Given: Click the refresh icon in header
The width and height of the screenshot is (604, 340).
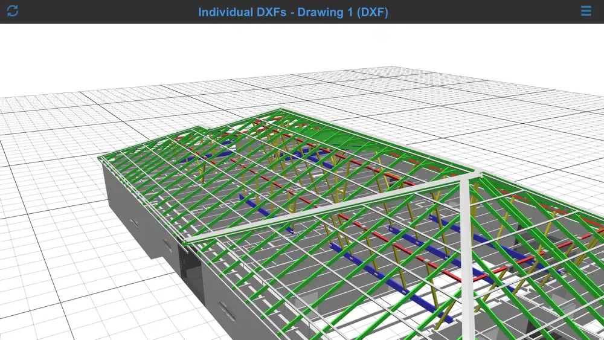Looking at the screenshot, I should tap(12, 11).
